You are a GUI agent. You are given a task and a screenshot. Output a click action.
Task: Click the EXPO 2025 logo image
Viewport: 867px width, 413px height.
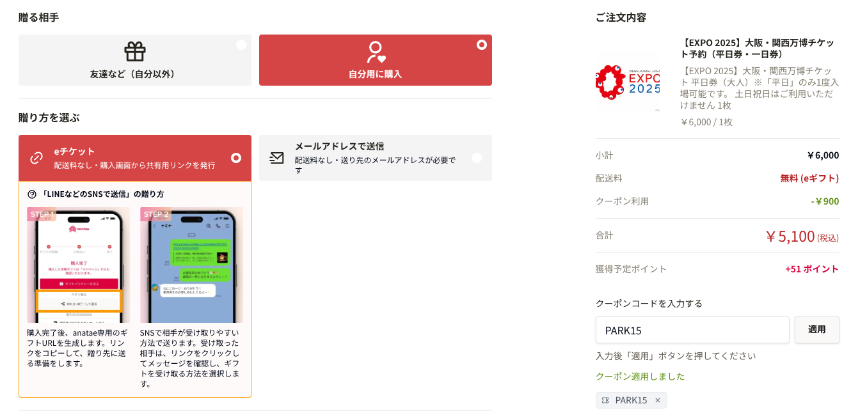pos(628,82)
